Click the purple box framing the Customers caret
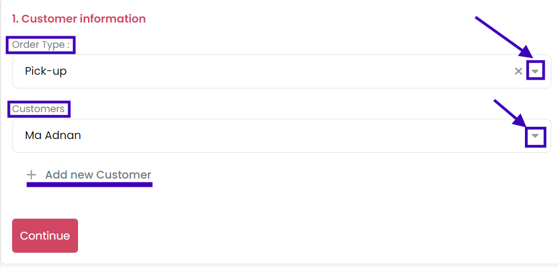 [x=535, y=137]
